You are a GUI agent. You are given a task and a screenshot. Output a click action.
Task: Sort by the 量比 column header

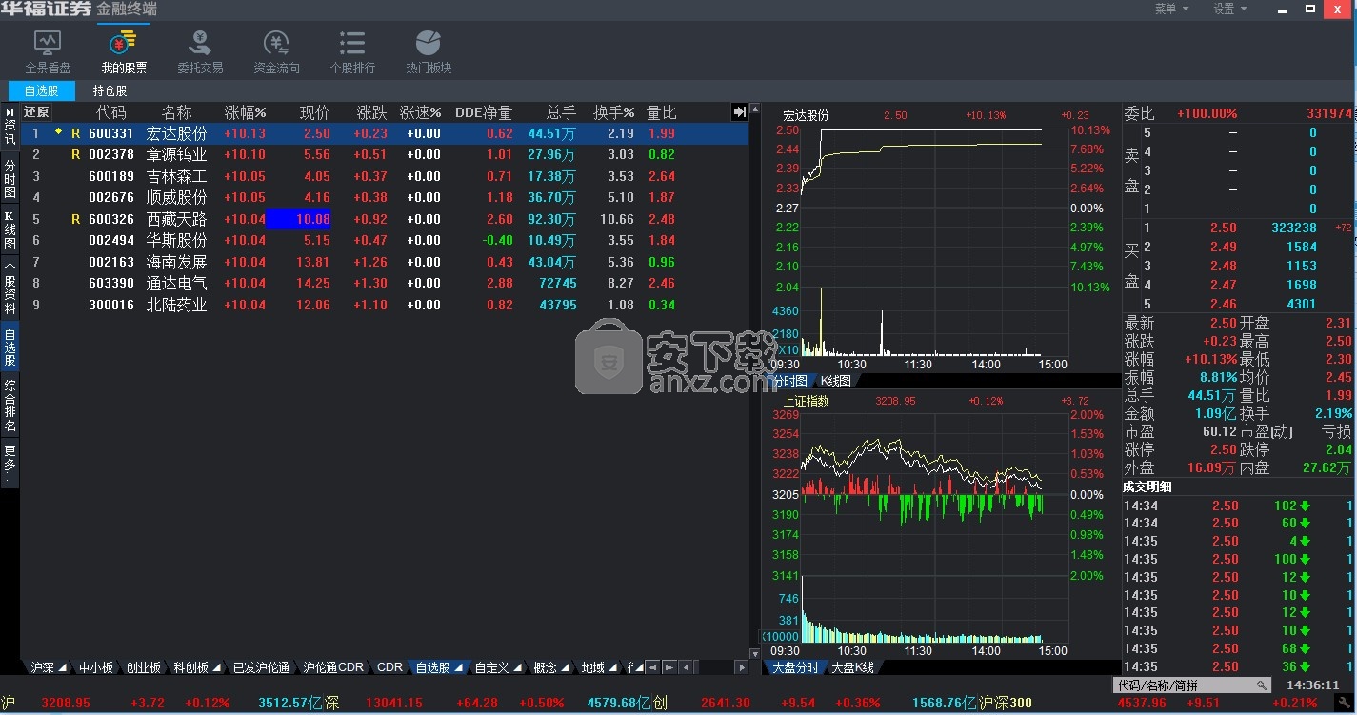pos(662,112)
